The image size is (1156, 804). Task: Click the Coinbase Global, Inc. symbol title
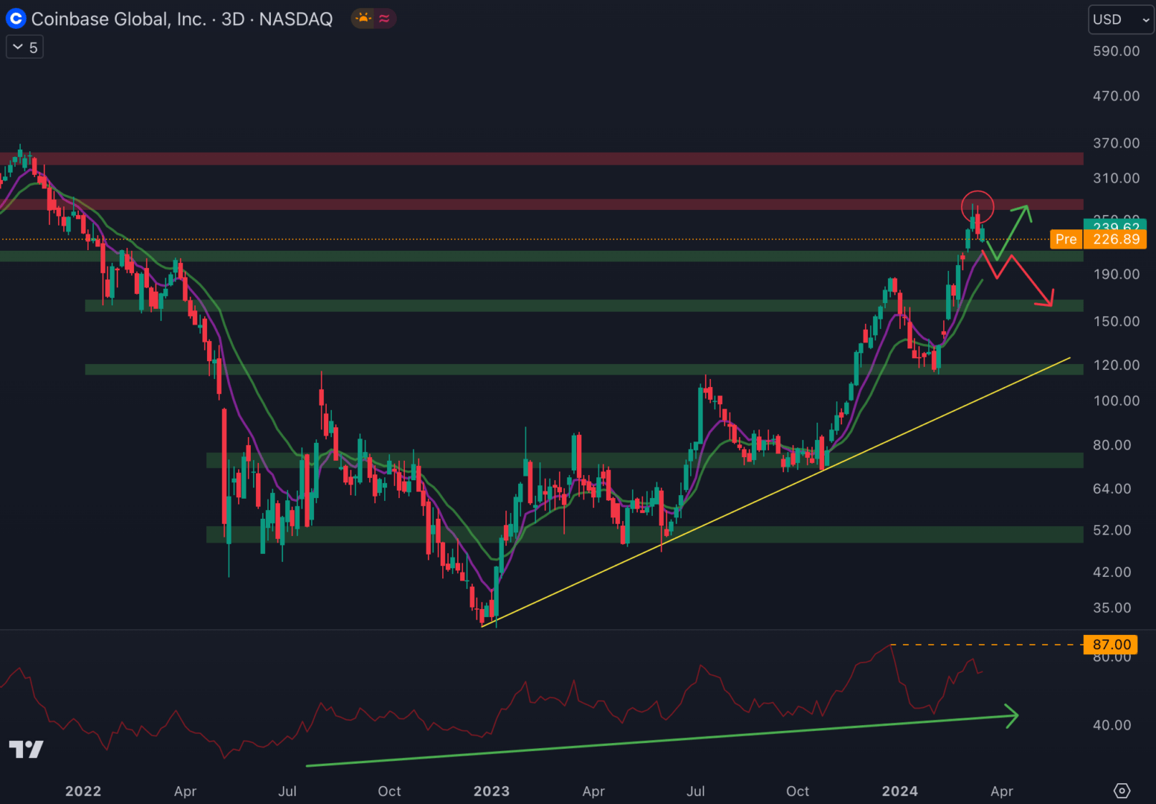118,19
